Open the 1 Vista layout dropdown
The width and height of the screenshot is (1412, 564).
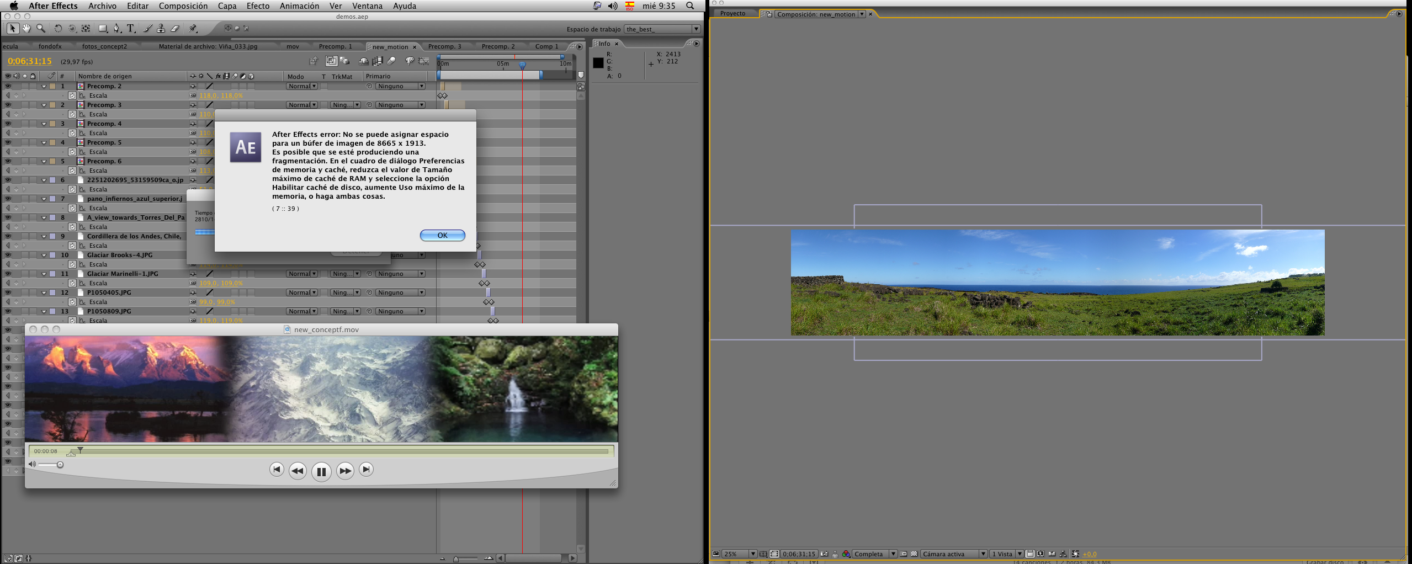[x=1007, y=554]
